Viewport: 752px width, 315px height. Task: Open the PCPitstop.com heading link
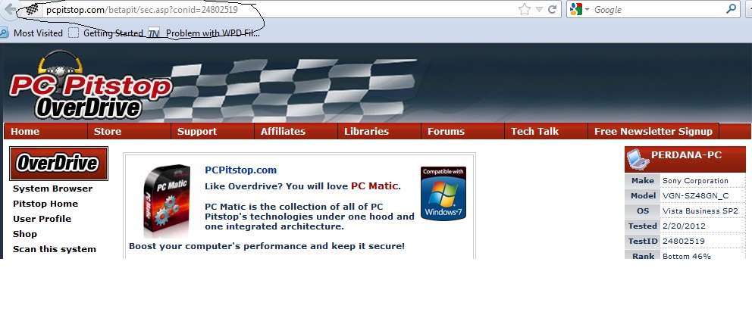click(x=241, y=170)
